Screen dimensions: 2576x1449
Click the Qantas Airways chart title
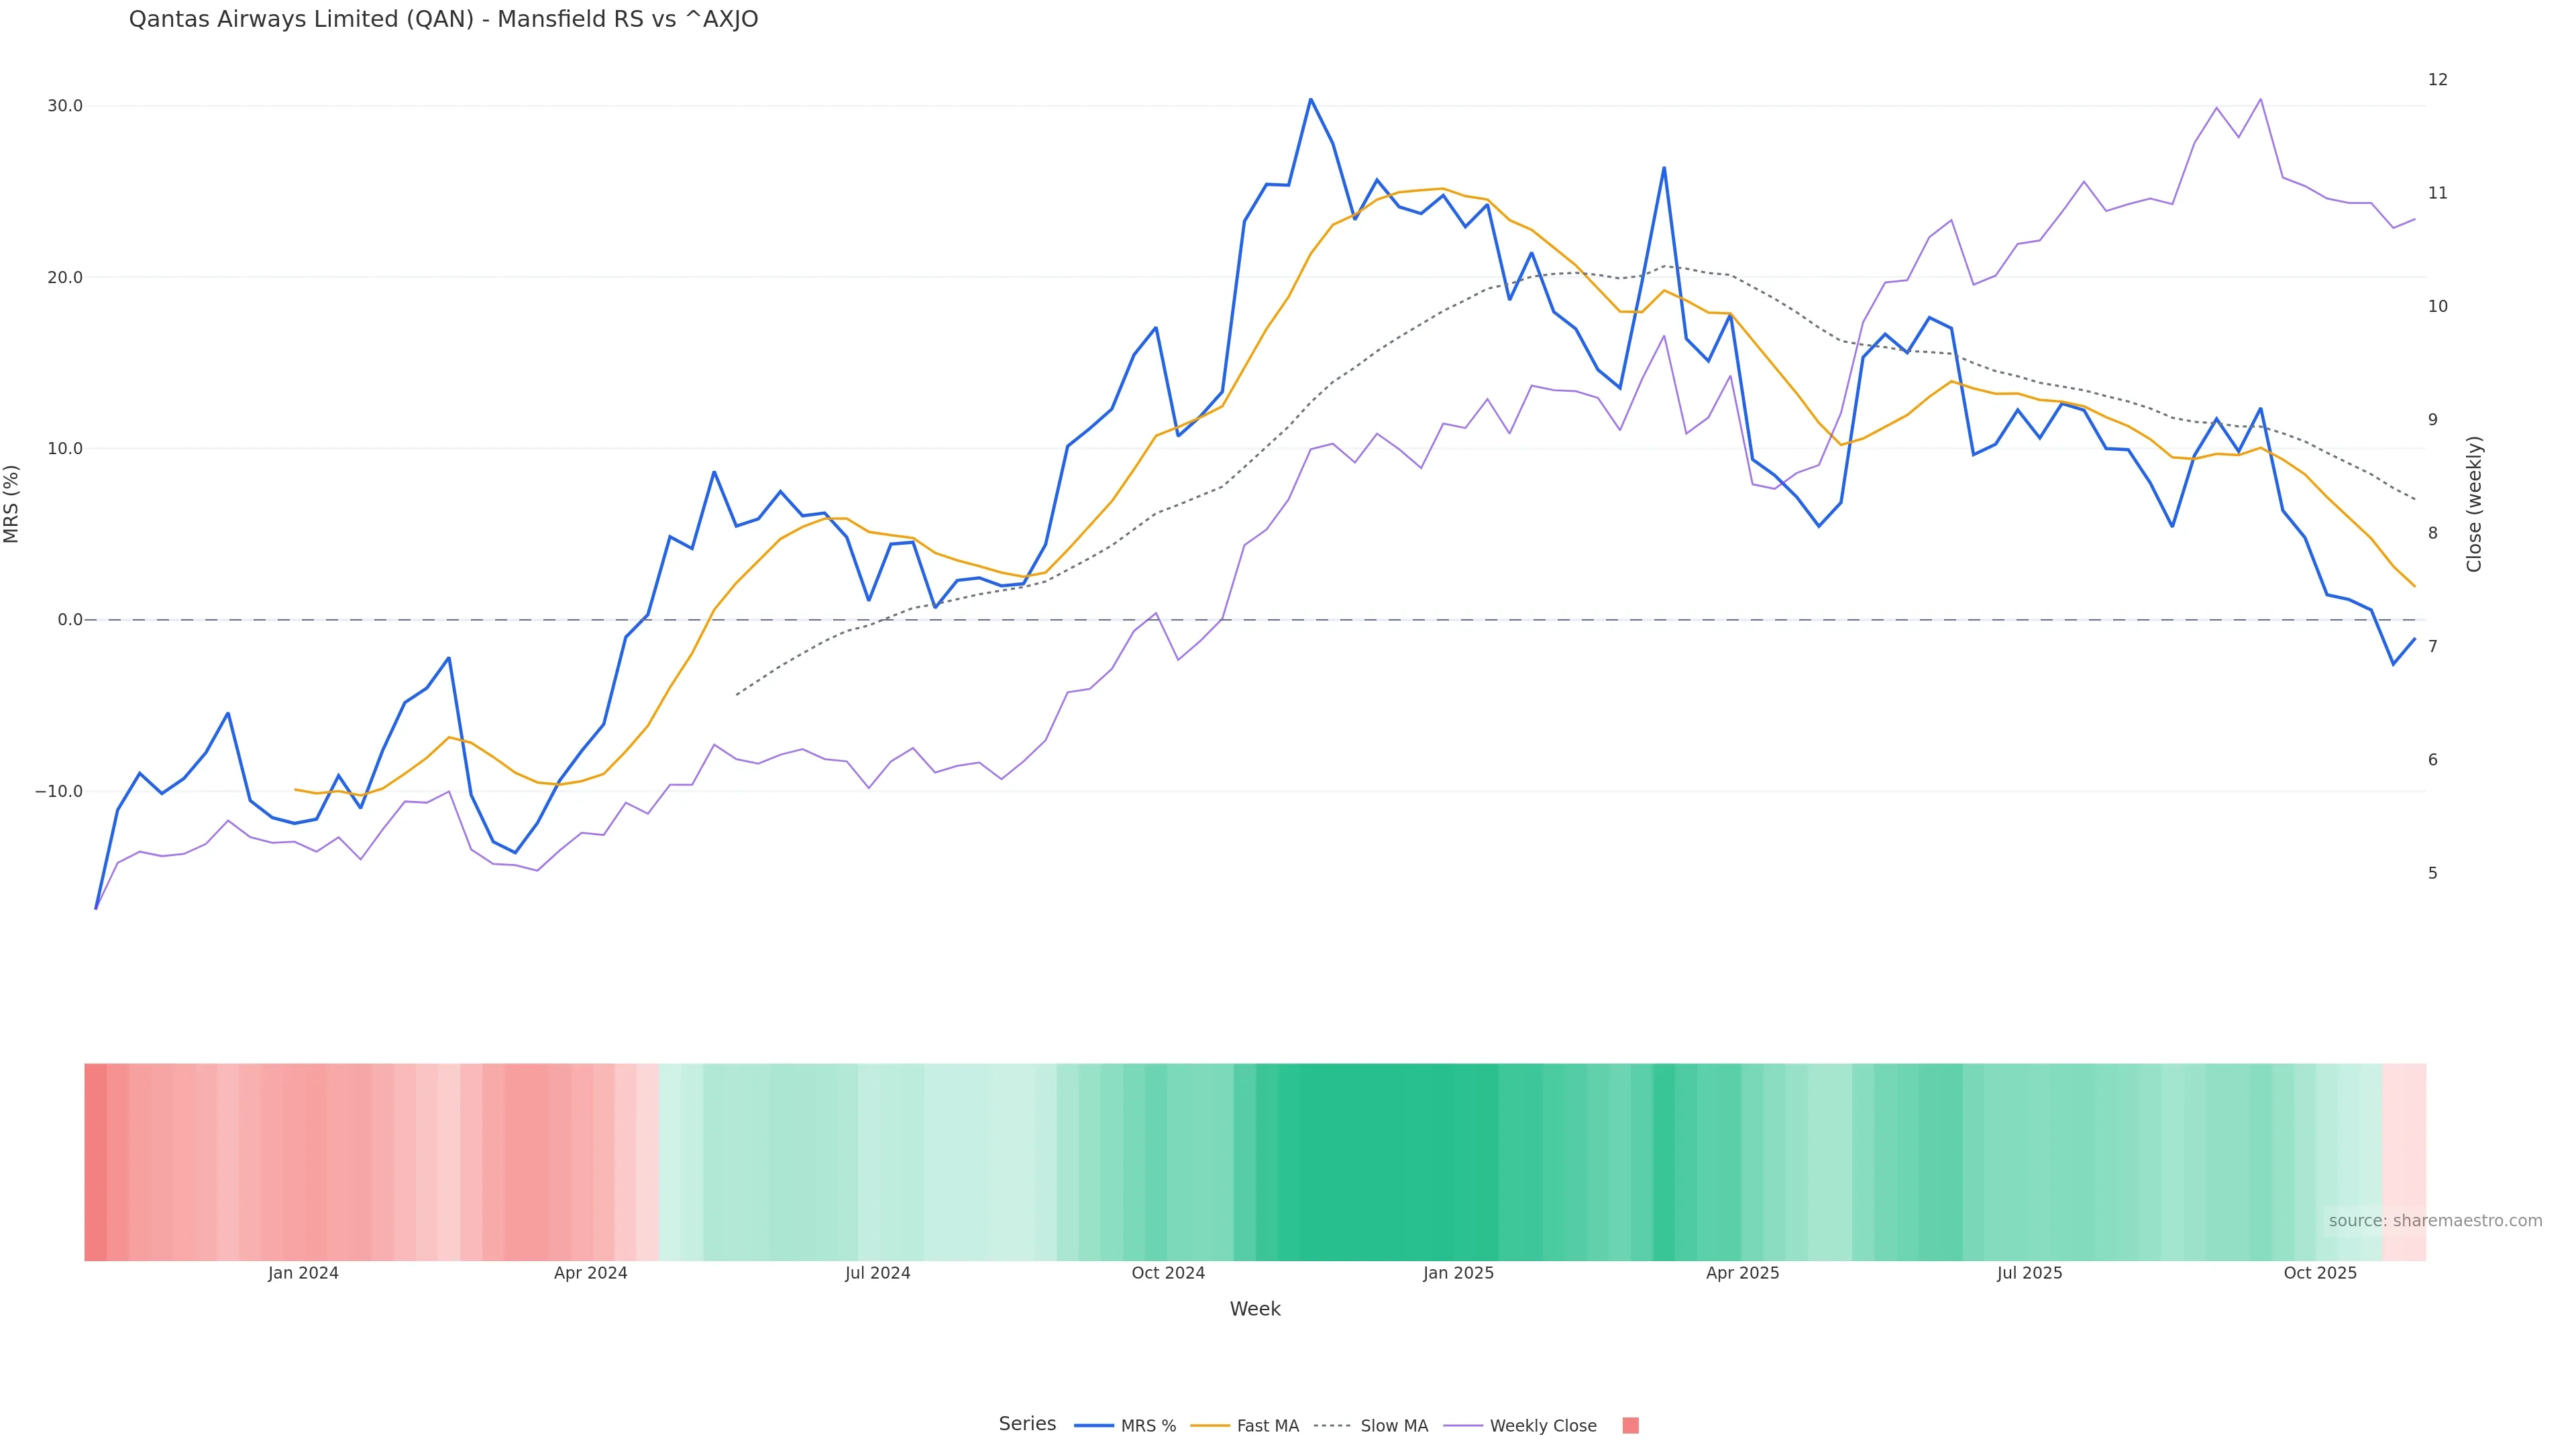tap(443, 20)
